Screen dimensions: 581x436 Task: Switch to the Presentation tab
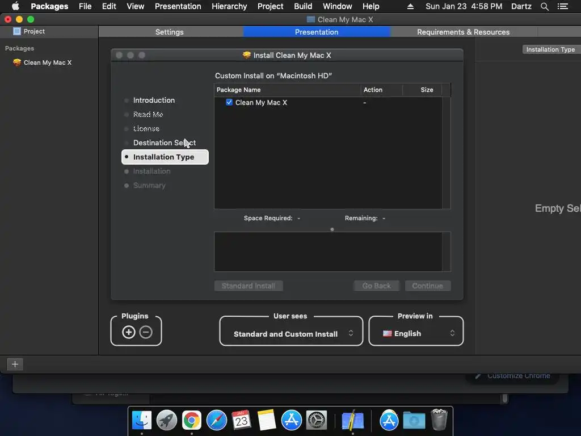coord(317,32)
